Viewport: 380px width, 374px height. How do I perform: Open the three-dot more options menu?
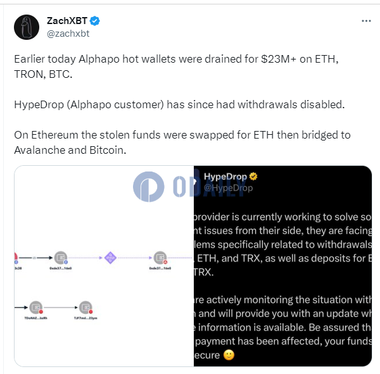pos(366,21)
